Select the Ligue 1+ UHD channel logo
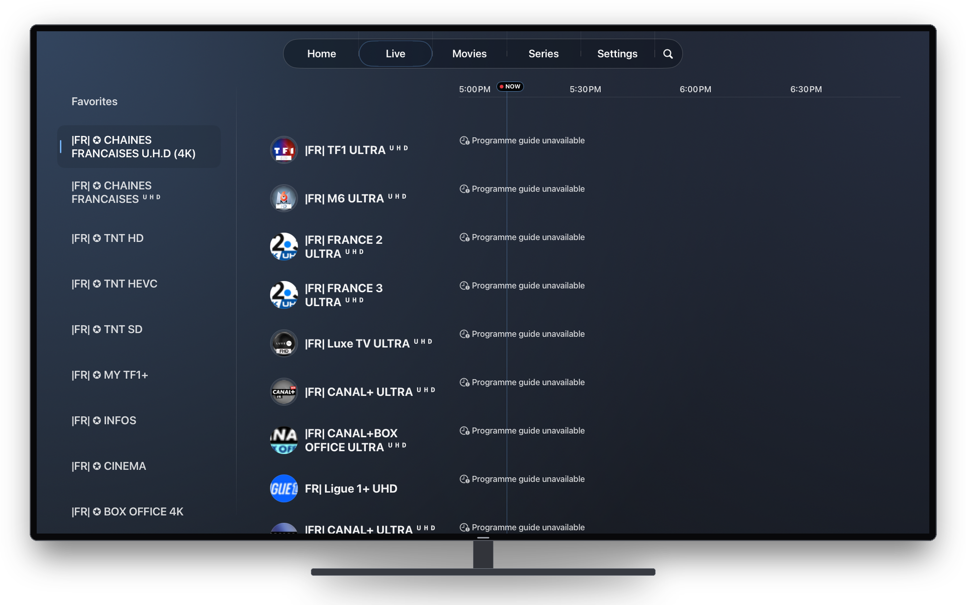Image resolution: width=966 pixels, height=605 pixels. pyautogui.click(x=284, y=488)
